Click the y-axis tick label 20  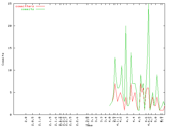pyautogui.click(x=9, y=26)
